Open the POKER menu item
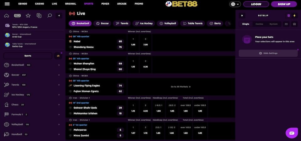This screenshot has height=141, width=301. (x=105, y=4)
